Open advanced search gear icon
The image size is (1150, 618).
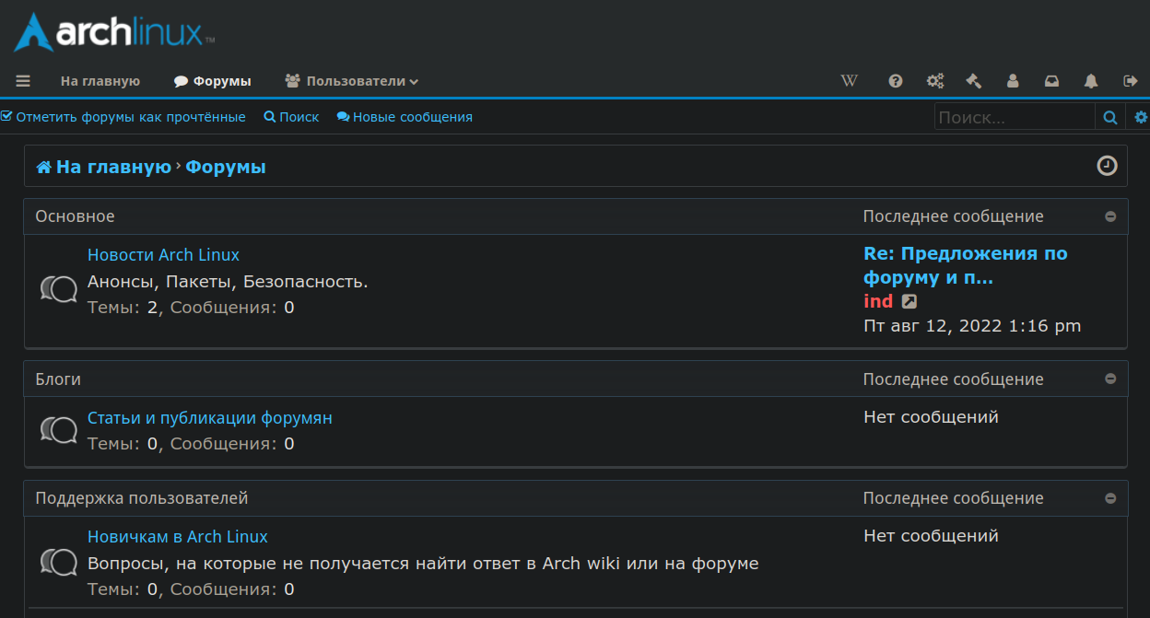click(x=1141, y=117)
